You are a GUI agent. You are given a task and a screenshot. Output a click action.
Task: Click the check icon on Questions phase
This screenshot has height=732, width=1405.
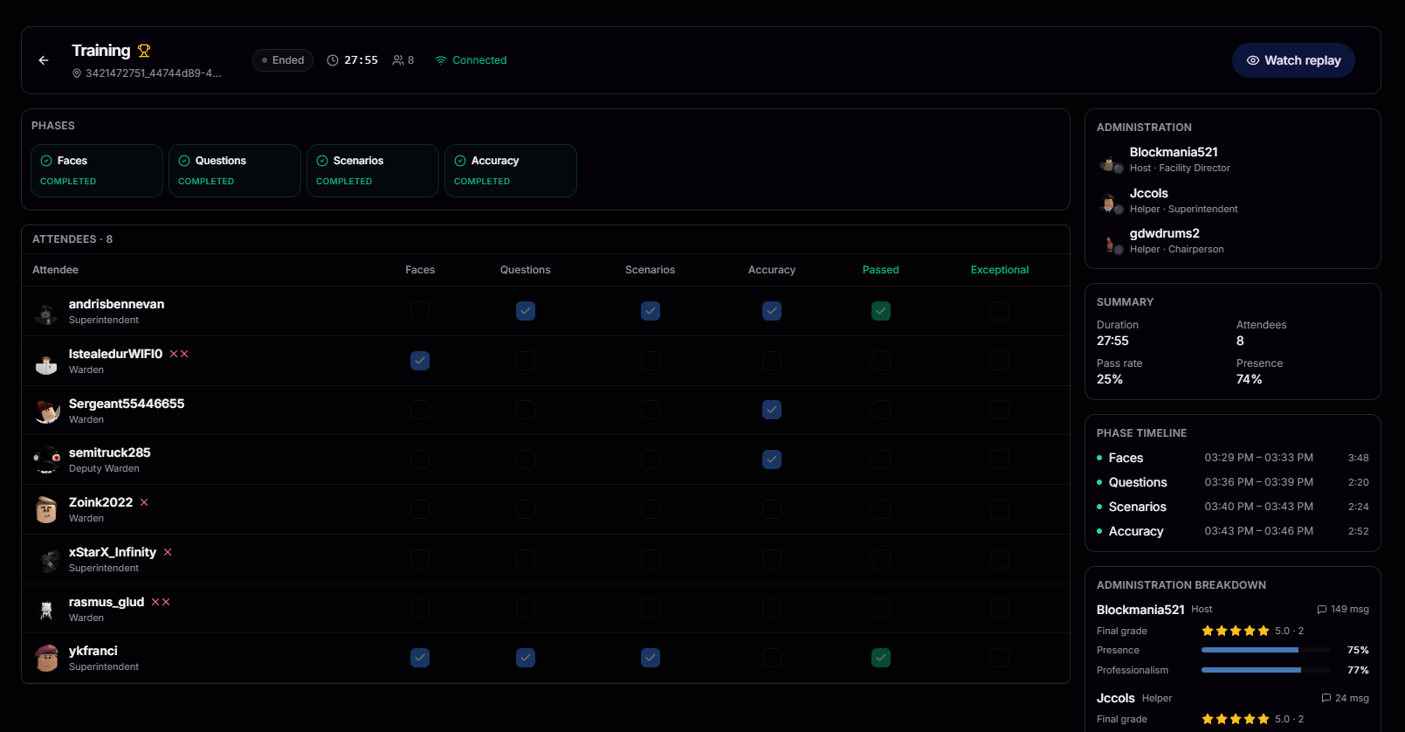[184, 161]
